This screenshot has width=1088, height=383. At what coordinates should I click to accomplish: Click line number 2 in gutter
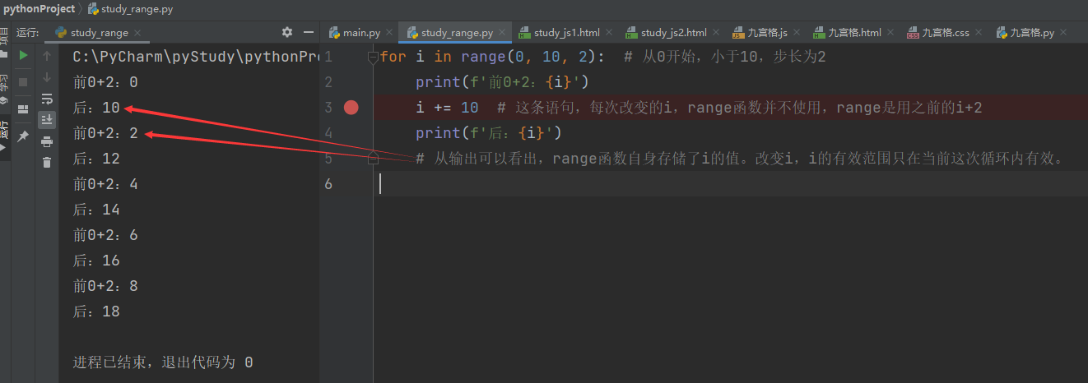[328, 82]
